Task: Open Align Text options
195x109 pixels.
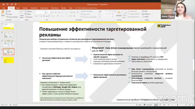Action: (x=86, y=14)
